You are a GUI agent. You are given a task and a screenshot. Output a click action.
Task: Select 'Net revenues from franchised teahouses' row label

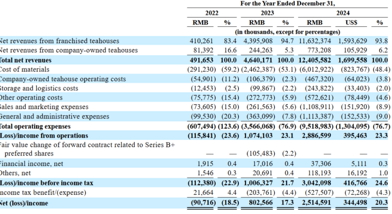click(x=60, y=41)
